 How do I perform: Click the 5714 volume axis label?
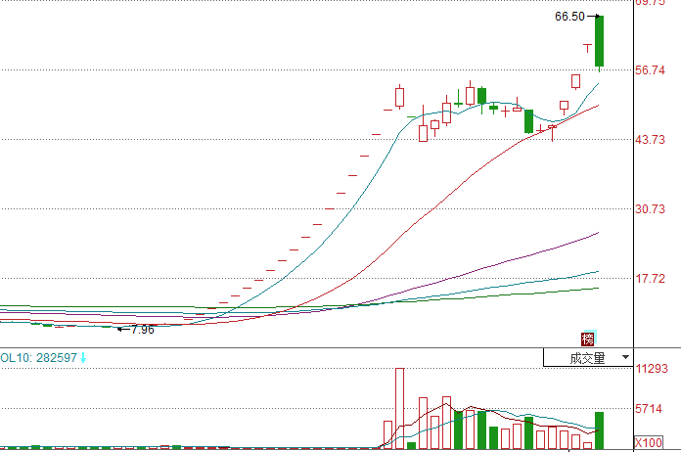[x=649, y=409]
